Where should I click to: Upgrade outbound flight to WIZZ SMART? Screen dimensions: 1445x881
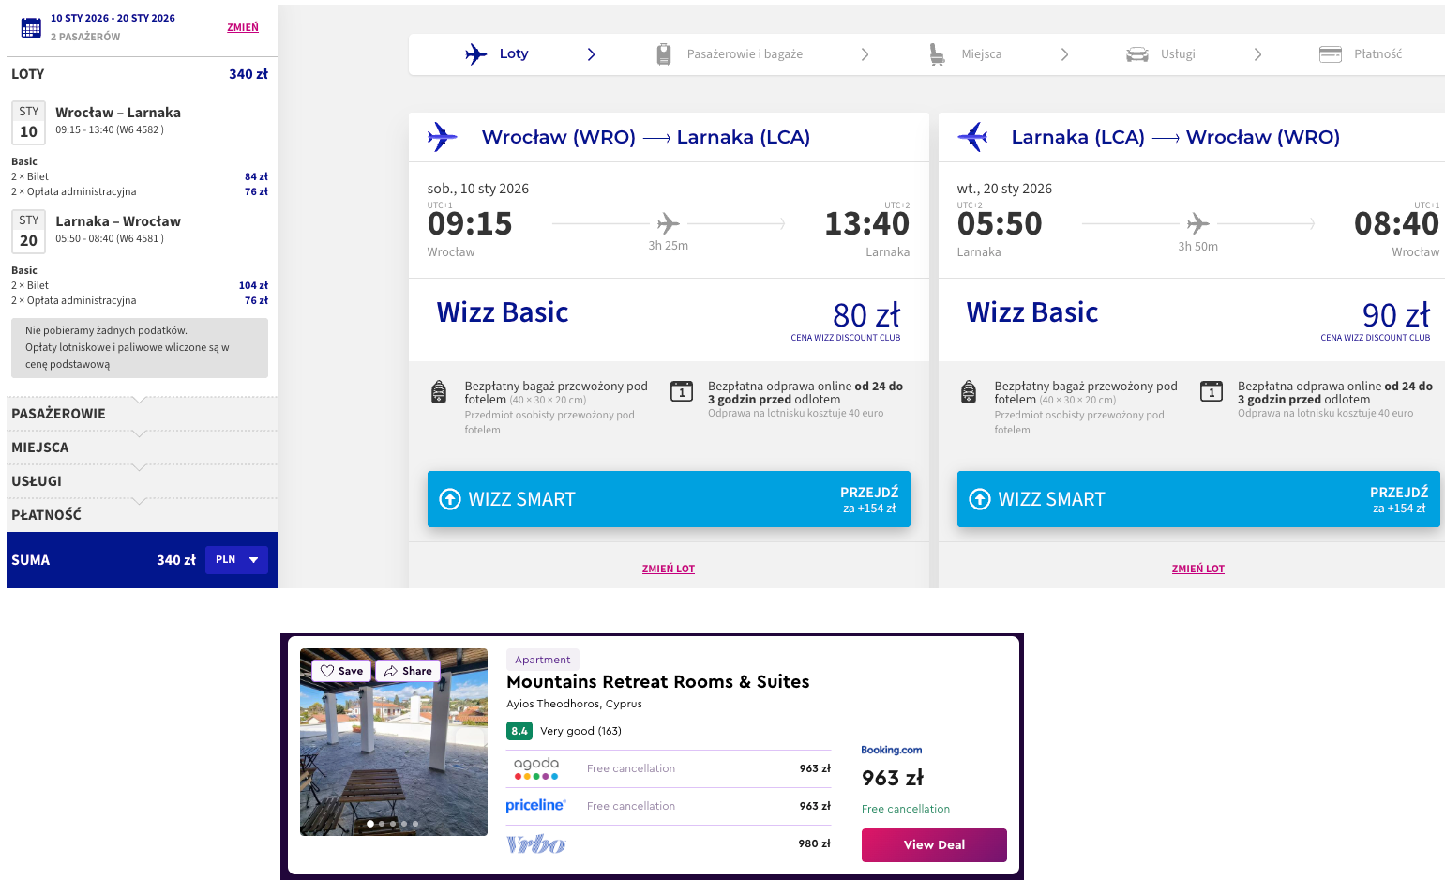pos(669,499)
